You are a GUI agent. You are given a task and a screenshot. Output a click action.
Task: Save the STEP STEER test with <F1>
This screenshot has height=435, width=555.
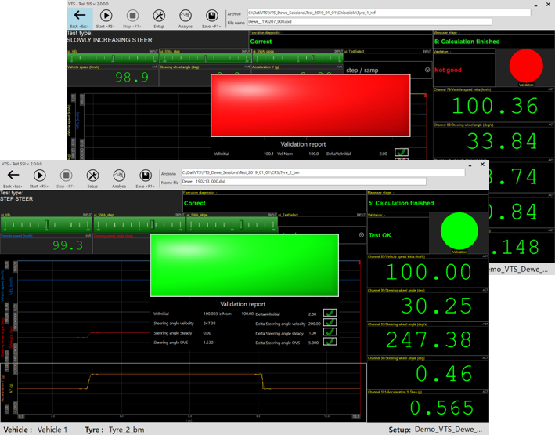pyautogui.click(x=145, y=177)
